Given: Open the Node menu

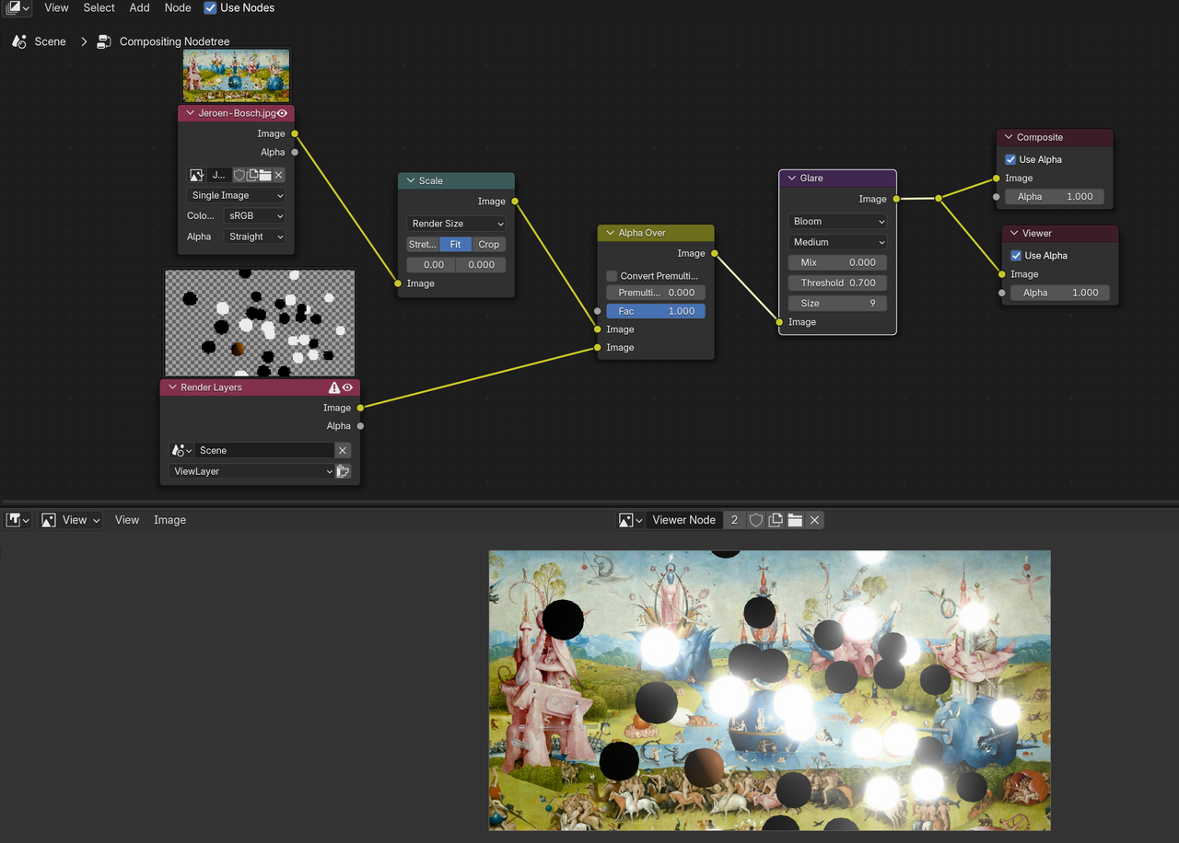Looking at the screenshot, I should (178, 7).
